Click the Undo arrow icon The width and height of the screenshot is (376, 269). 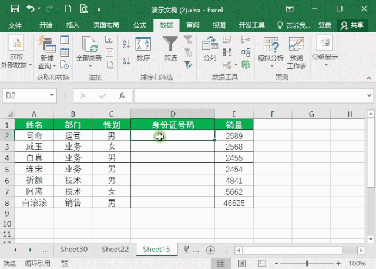point(30,9)
